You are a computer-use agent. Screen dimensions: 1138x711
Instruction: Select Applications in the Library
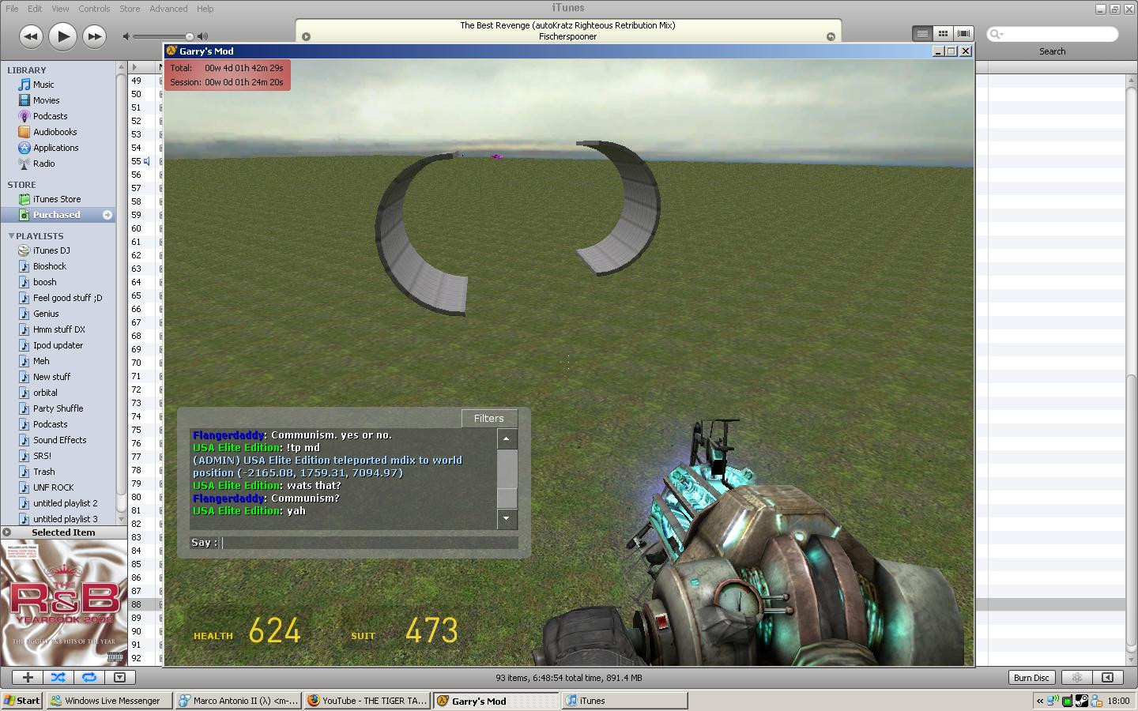pos(55,148)
